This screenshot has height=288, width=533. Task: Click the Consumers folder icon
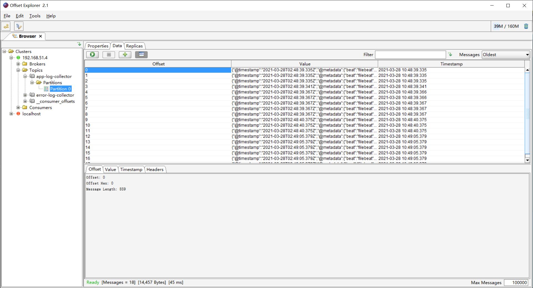(x=25, y=107)
